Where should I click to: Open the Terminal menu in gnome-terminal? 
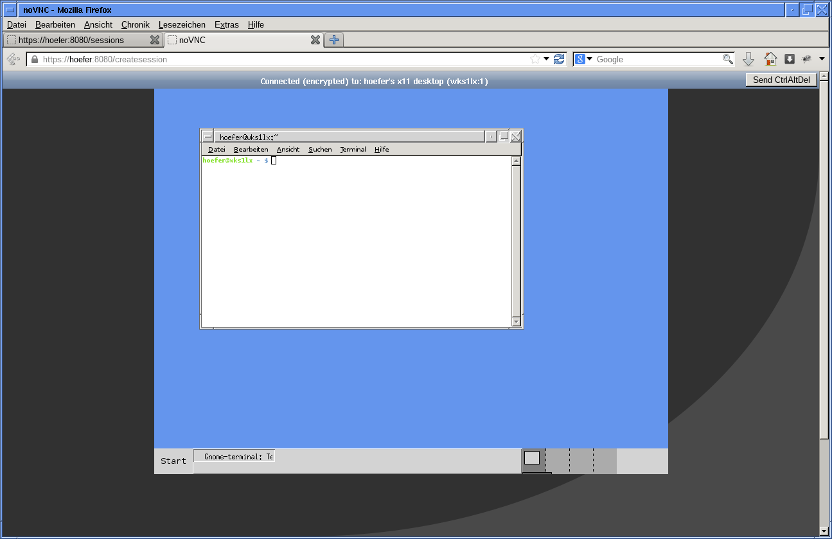click(x=353, y=149)
